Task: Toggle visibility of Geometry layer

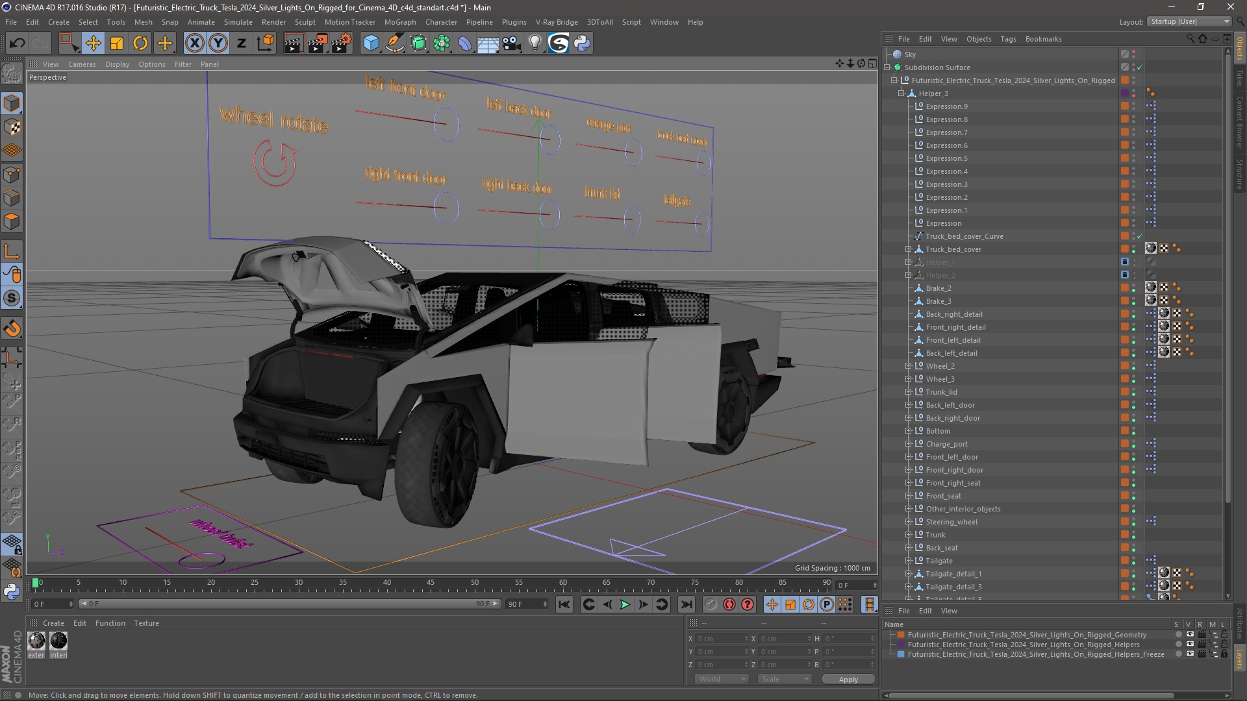Action: [1190, 635]
